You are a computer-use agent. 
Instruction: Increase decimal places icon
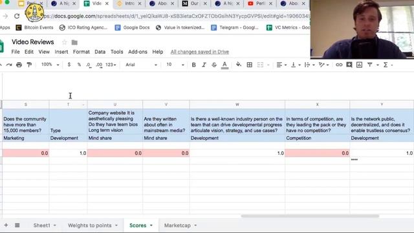(99, 65)
